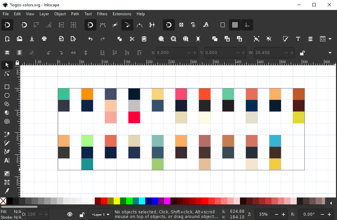Open the Object menu
This screenshot has width=337, height=220.
coord(60,14)
